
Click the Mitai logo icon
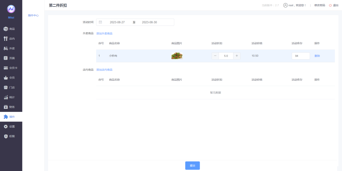pyautogui.click(x=11, y=9)
